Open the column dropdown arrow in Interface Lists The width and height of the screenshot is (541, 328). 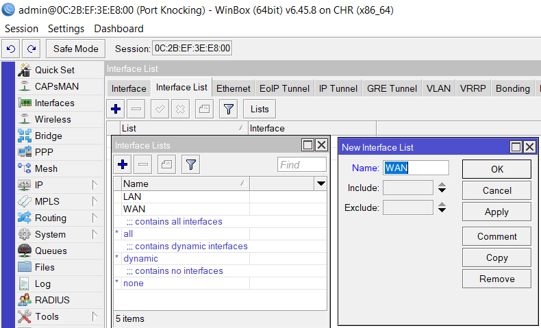(320, 184)
